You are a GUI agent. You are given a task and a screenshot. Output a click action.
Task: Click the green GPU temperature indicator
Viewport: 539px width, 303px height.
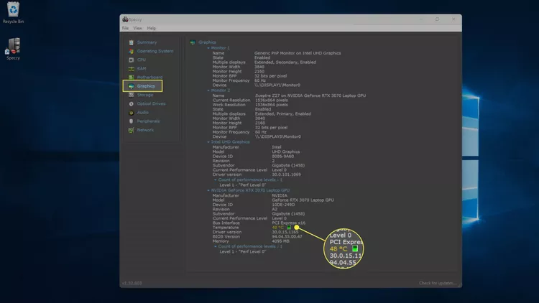(288, 227)
